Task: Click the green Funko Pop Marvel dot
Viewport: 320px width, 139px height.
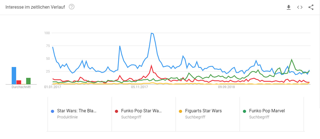Action: coord(245,111)
